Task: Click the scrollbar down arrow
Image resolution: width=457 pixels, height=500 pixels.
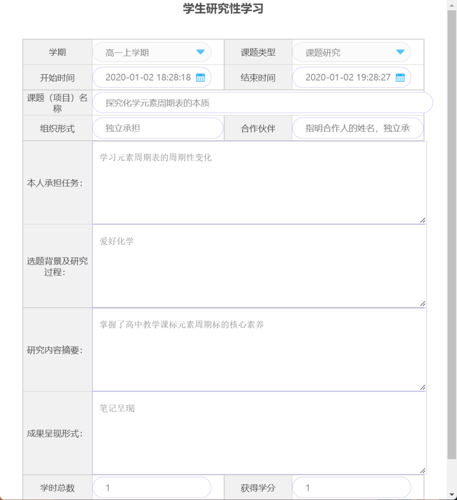Action: [x=452, y=495]
